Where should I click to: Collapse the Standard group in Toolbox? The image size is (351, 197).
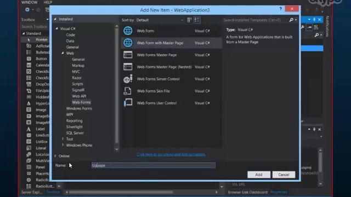pyautogui.click(x=24, y=33)
